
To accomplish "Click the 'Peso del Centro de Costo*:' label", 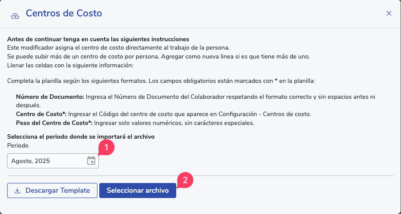I will pyautogui.click(x=54, y=123).
